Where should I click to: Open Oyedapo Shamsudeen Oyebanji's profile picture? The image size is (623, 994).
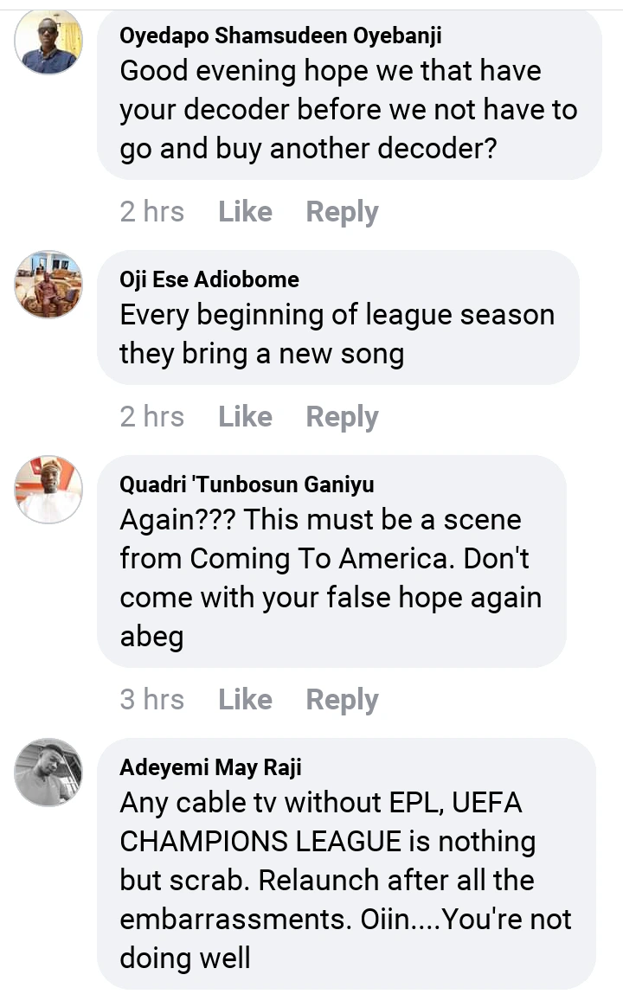(x=48, y=42)
